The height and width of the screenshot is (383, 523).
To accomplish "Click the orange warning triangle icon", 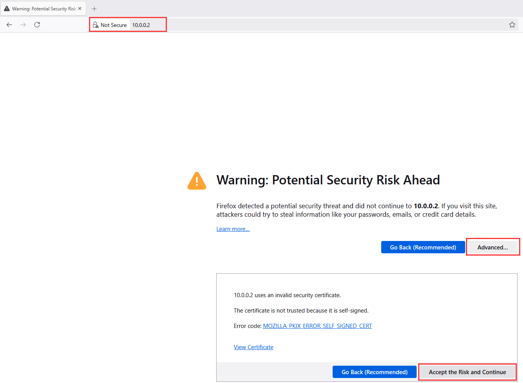I will point(197,181).
